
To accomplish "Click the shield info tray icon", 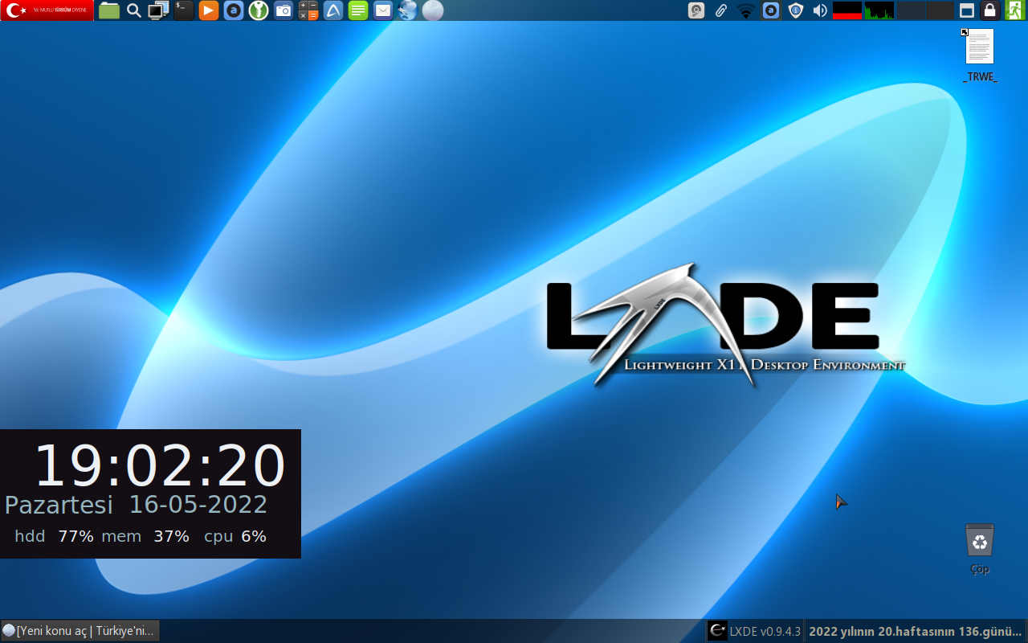I will (796, 10).
